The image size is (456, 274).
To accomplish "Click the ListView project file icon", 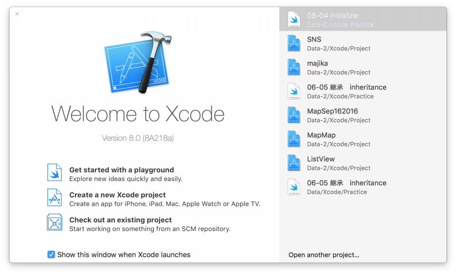I will coord(294,163).
